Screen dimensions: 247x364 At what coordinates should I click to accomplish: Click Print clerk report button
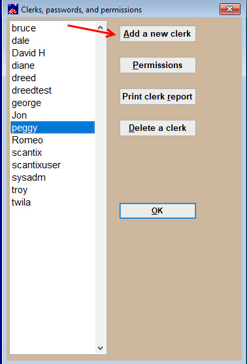click(x=157, y=97)
